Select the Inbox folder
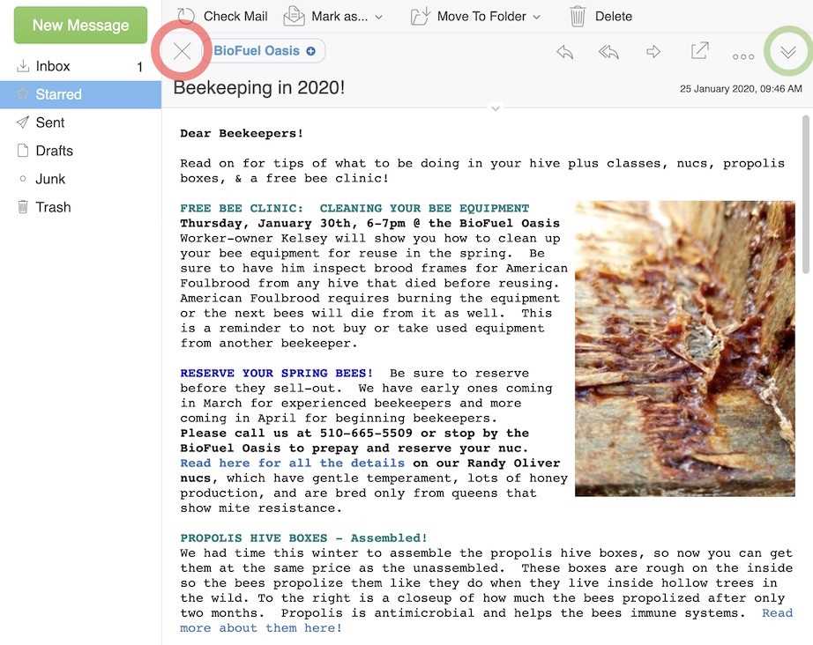Image resolution: width=813 pixels, height=645 pixels. coord(50,65)
